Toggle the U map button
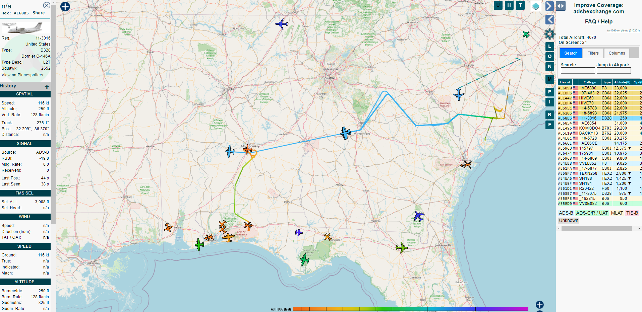The image size is (642, 312). coord(498,5)
